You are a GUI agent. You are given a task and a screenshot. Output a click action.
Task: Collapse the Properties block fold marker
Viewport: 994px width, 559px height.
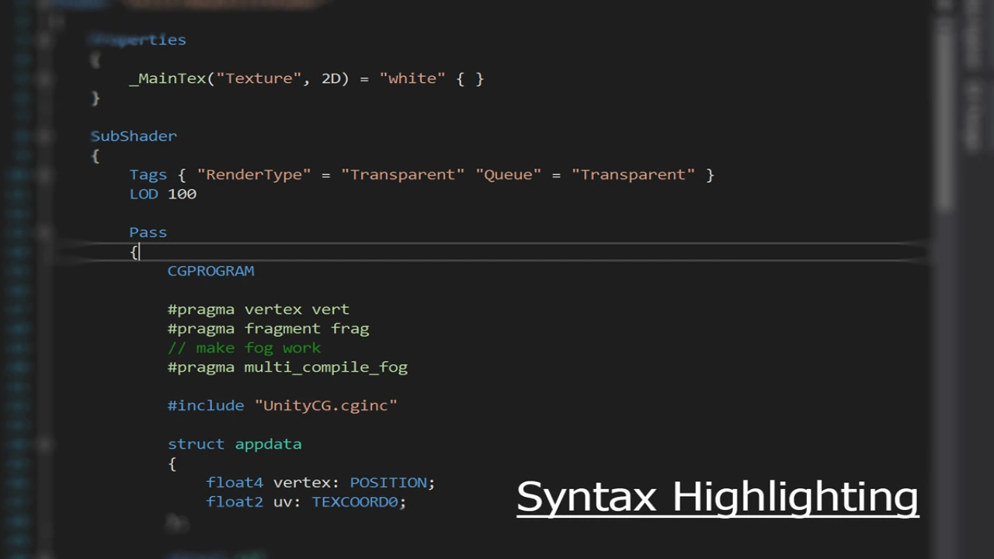click(44, 40)
